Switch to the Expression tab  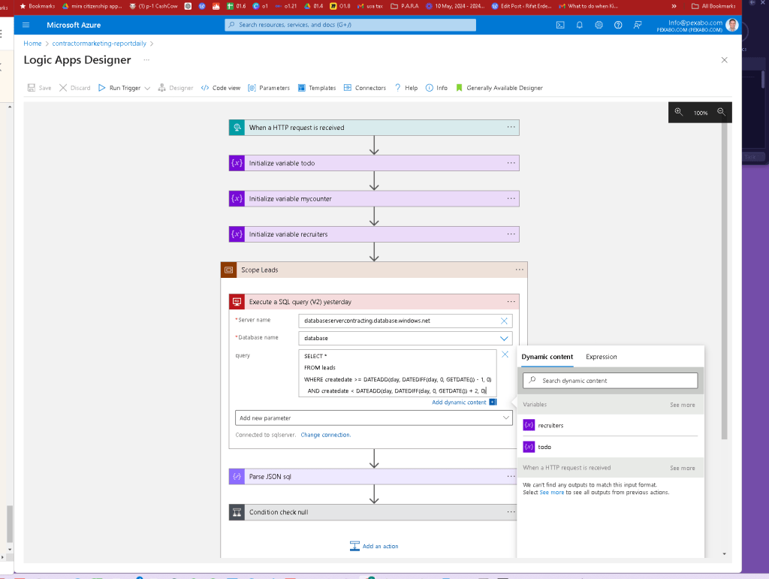(x=602, y=357)
